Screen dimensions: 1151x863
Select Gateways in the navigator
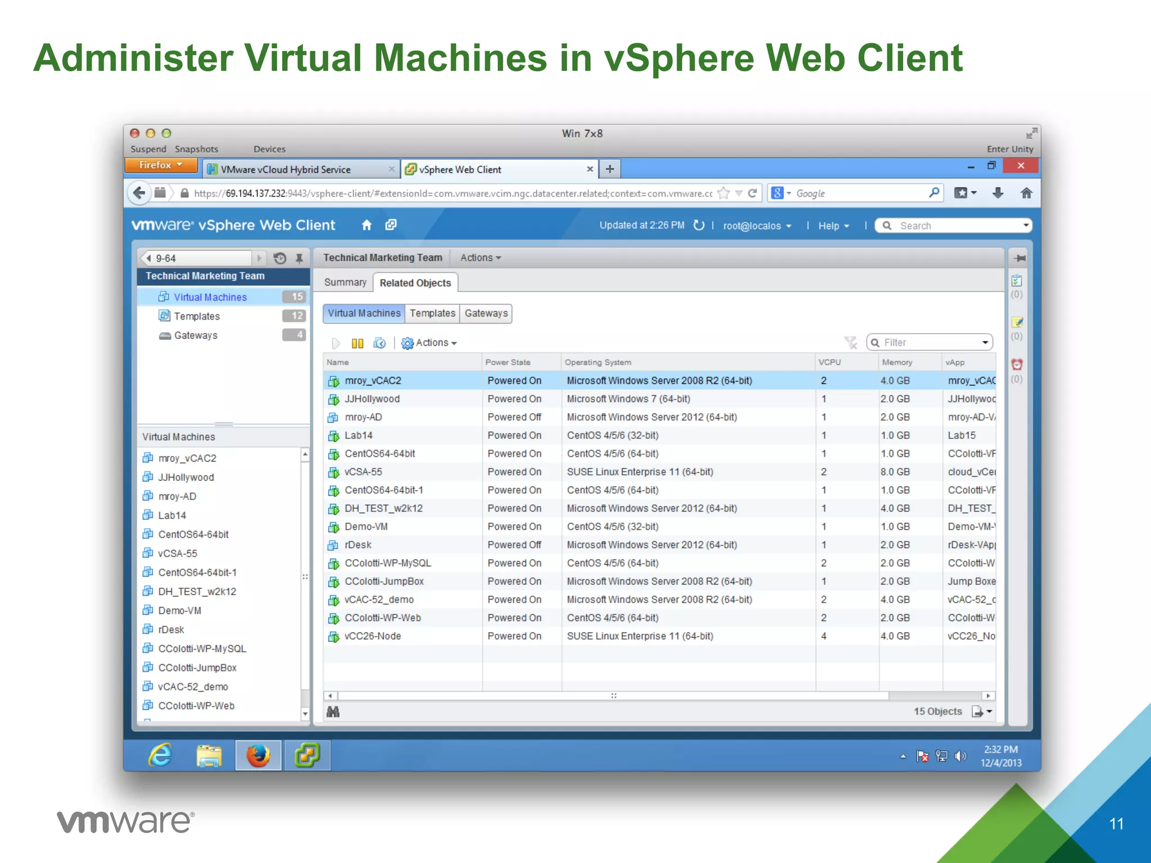click(x=223, y=335)
